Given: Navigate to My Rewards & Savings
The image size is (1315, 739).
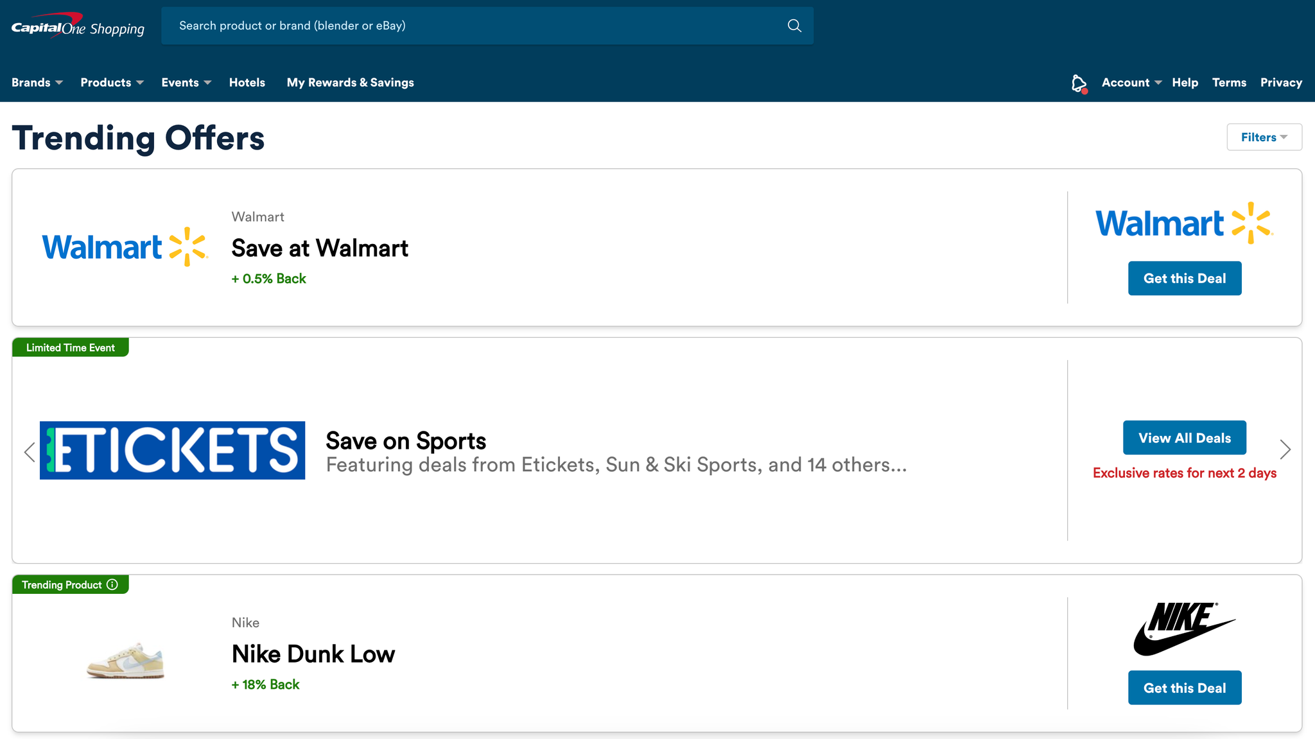Looking at the screenshot, I should (350, 82).
